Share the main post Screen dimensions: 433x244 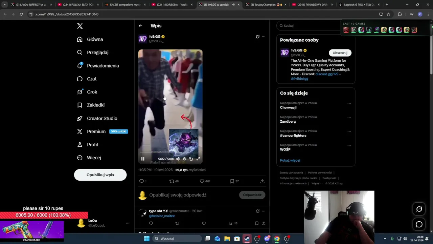pos(262,181)
